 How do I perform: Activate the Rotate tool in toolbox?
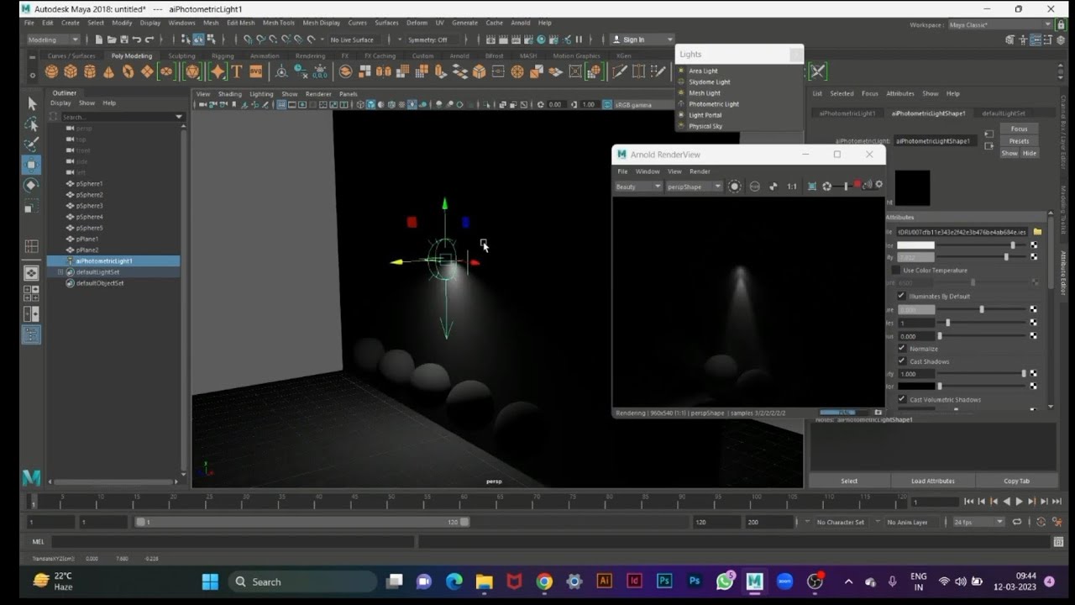[x=31, y=185]
